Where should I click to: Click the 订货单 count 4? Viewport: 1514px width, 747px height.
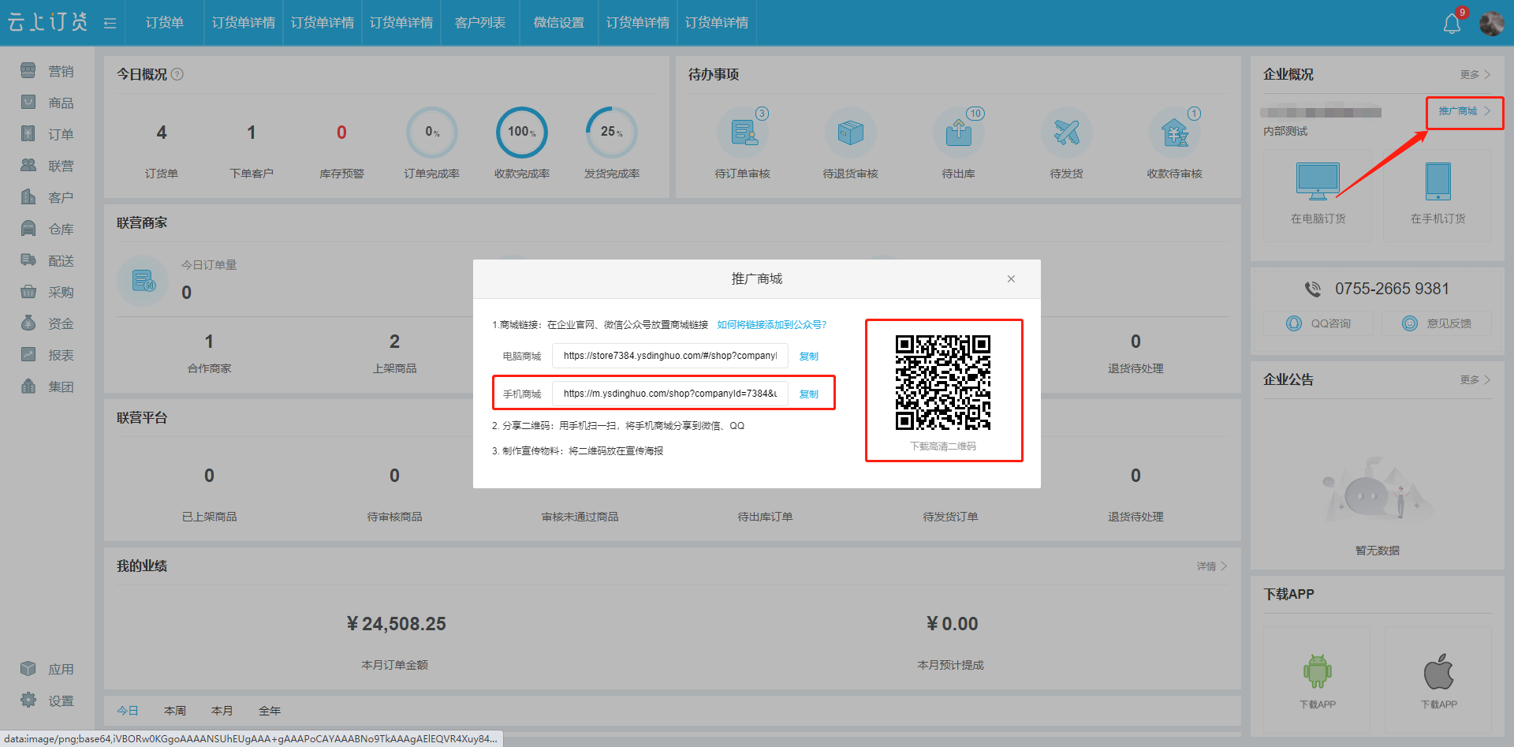pos(162,133)
